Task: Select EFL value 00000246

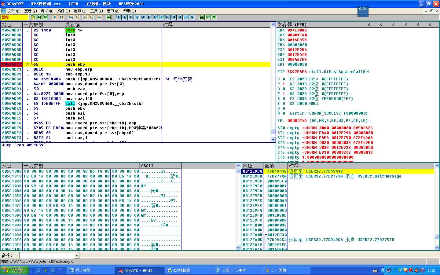Action: [x=297, y=121]
